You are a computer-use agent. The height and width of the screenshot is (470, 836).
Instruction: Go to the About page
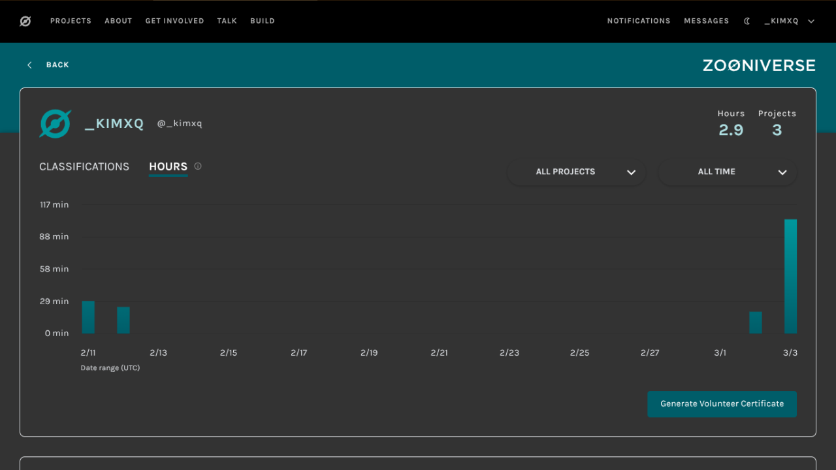tap(118, 22)
